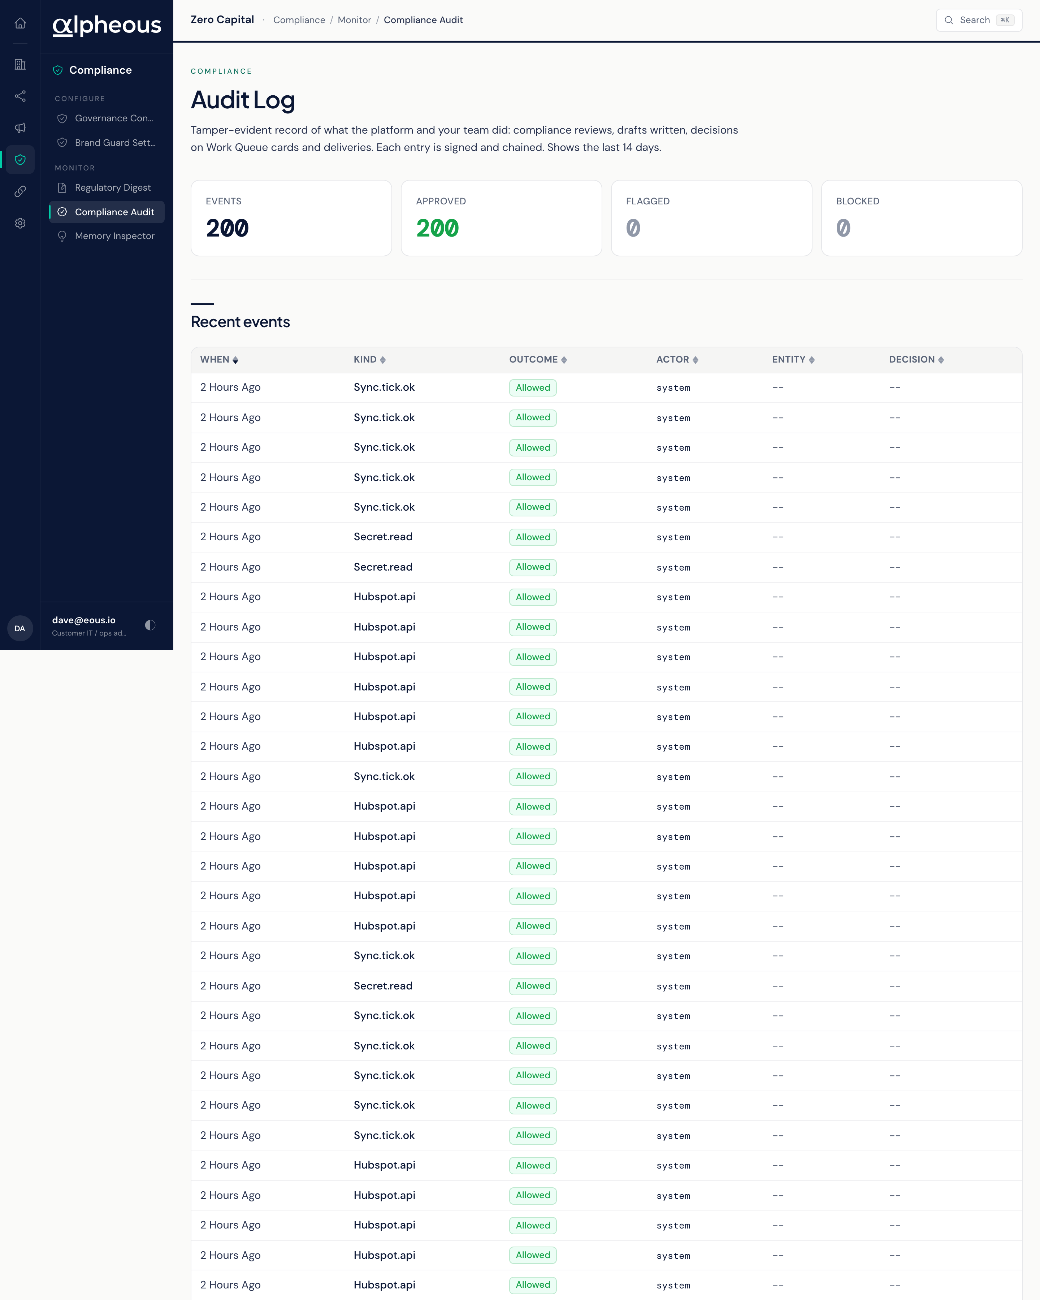Select the shield compliance rail icon
Image resolution: width=1040 pixels, height=1300 pixels.
20,160
